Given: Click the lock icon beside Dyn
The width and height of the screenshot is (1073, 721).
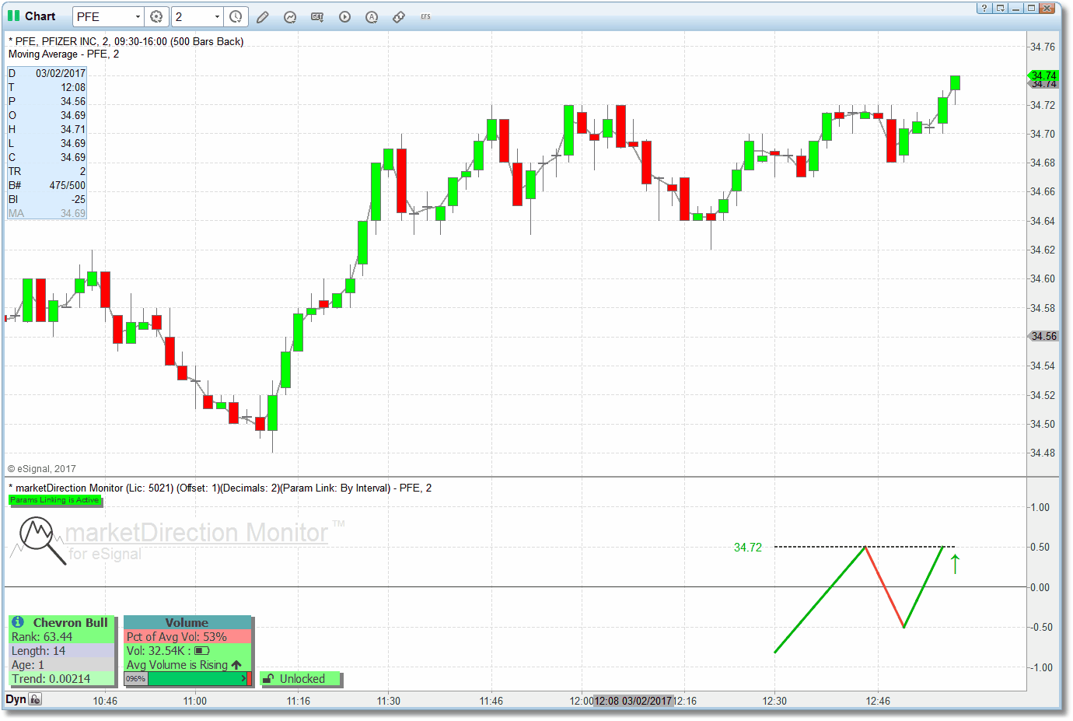Looking at the screenshot, I should click(x=35, y=699).
